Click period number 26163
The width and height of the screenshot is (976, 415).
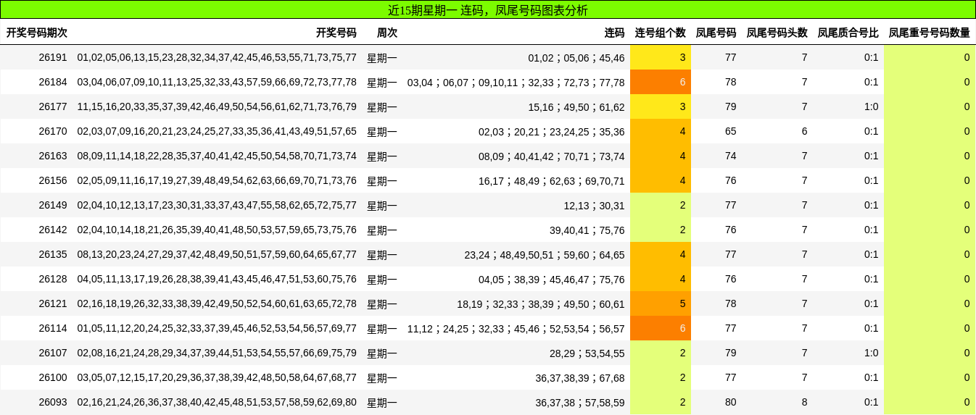53,156
